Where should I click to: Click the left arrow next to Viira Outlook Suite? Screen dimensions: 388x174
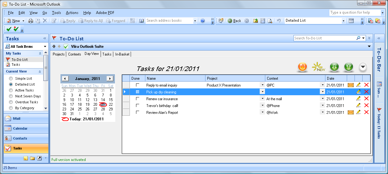point(54,47)
